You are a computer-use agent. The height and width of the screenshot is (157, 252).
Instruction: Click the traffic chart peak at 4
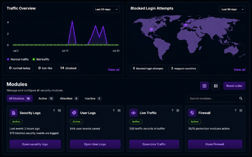pos(72,21)
